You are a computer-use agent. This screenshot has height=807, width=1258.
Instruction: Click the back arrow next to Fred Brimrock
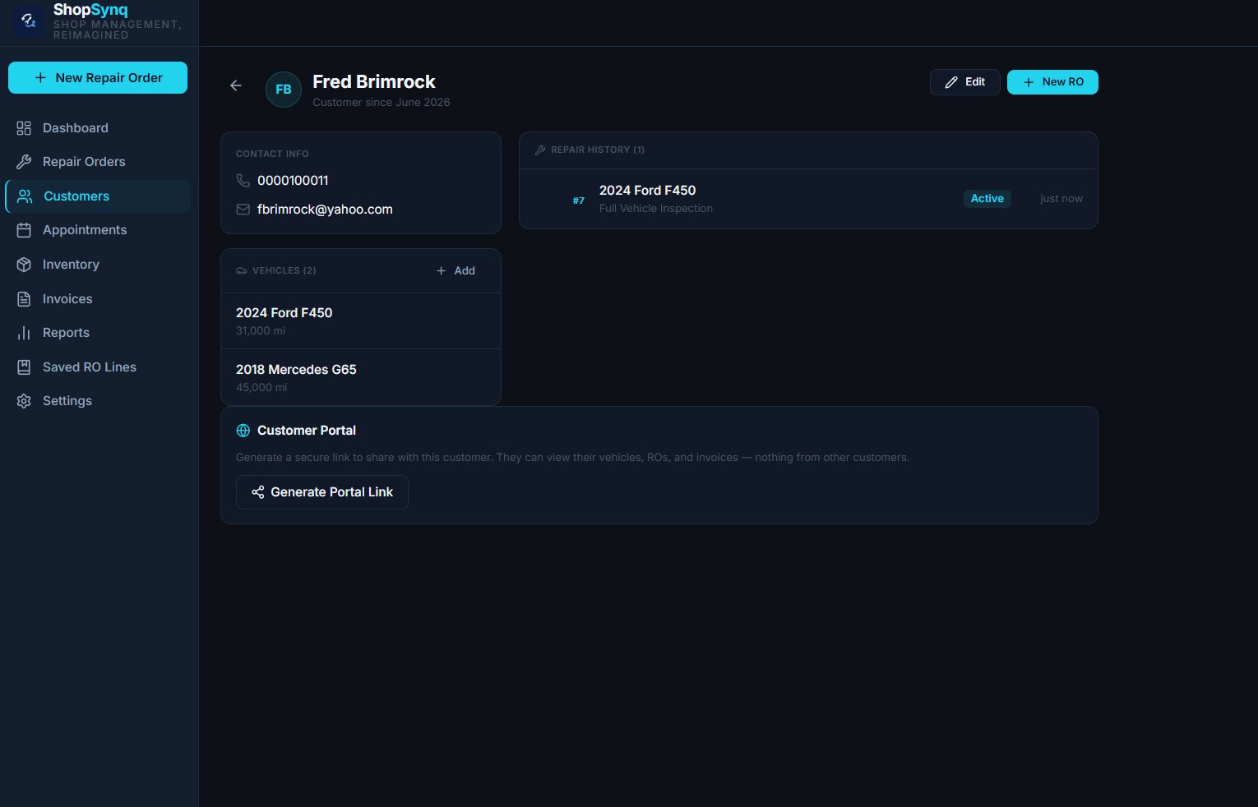[236, 85]
